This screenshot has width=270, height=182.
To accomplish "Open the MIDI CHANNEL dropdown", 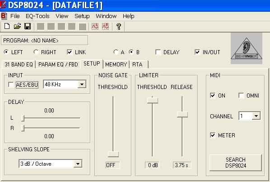I will tap(256, 116).
